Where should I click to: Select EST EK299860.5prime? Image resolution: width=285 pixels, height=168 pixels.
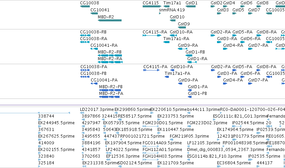(x=133, y=110)
